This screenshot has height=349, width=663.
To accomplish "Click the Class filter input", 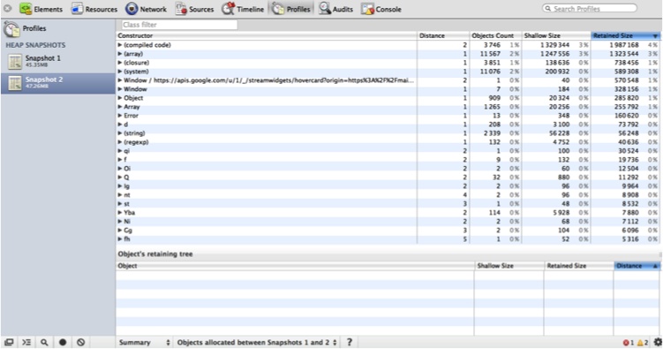I will tap(179, 25).
